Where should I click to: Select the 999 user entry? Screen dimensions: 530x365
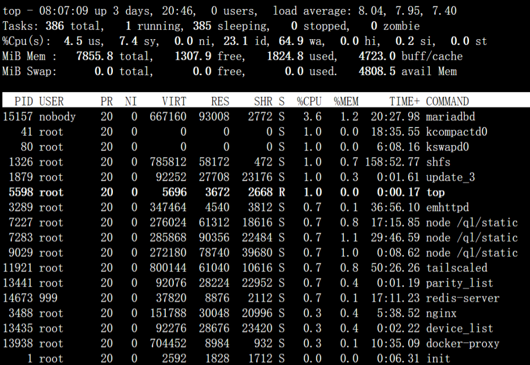(x=48, y=298)
